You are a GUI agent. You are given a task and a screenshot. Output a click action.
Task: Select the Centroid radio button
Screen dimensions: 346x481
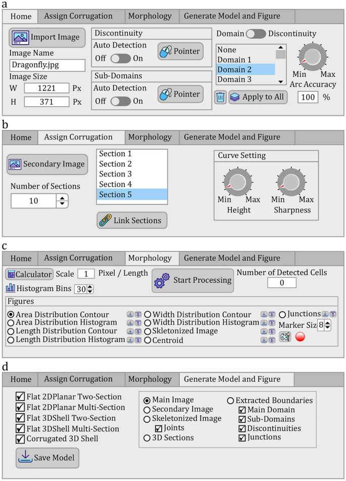(x=147, y=340)
